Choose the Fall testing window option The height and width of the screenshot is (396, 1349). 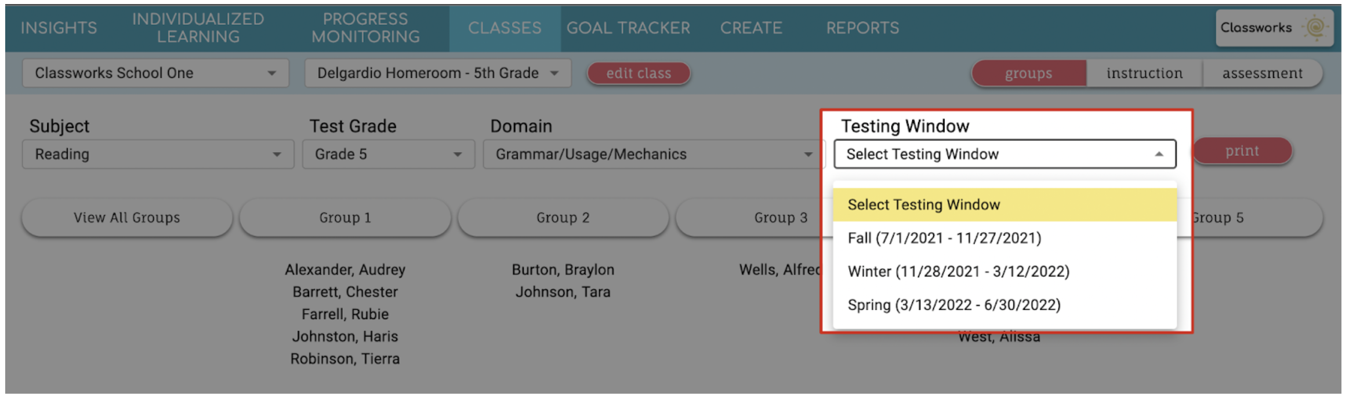[944, 238]
